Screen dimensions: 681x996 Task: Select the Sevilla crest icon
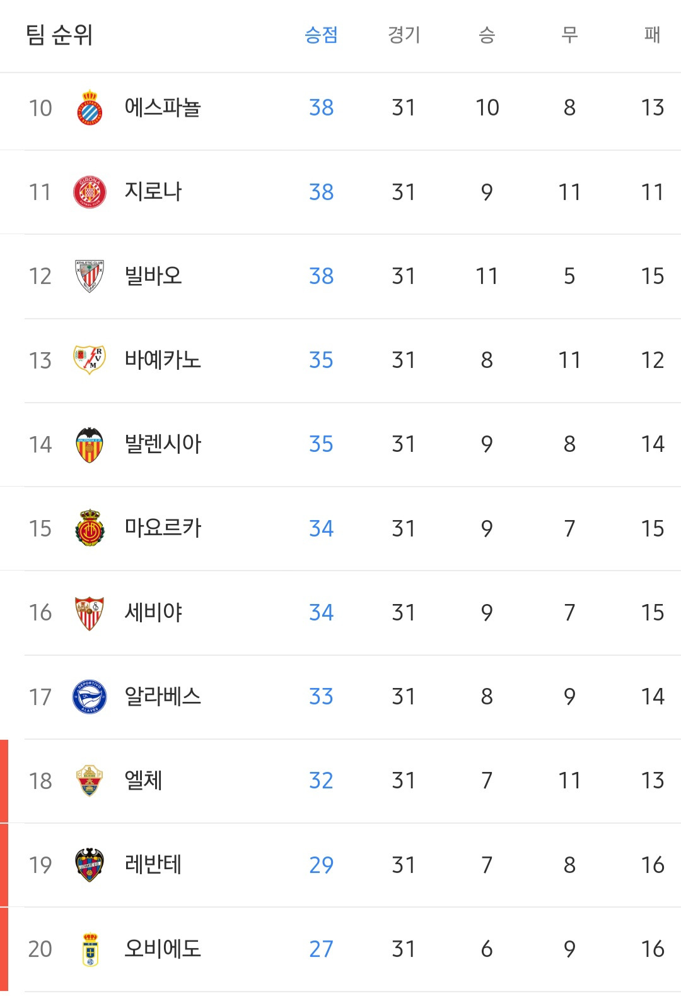pos(90,613)
